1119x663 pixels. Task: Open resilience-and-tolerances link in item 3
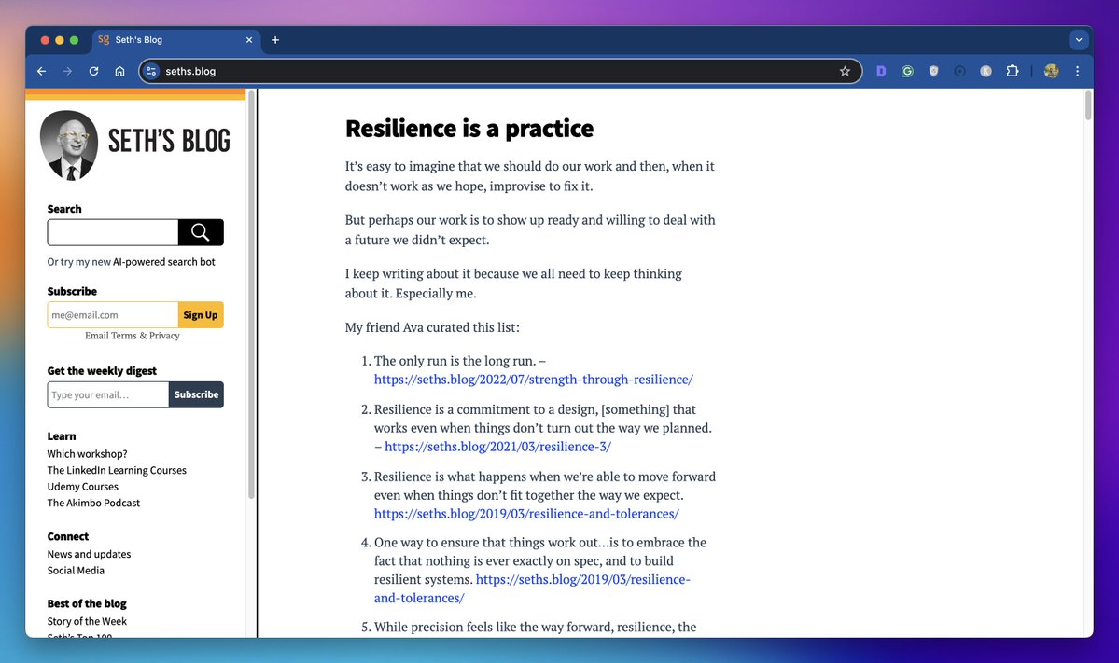(x=526, y=513)
